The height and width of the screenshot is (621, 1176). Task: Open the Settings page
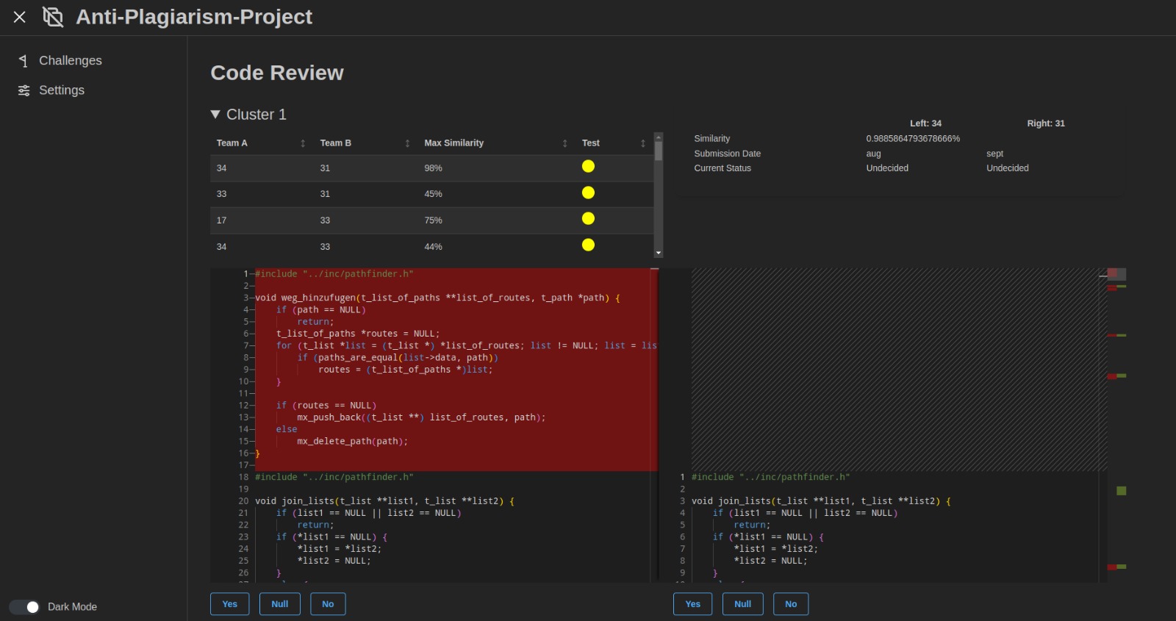coord(62,90)
